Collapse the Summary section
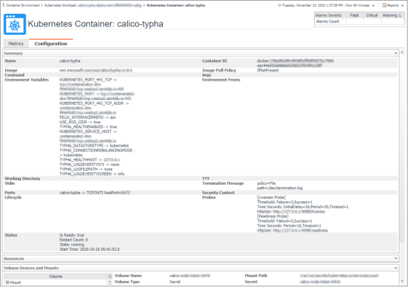The width and height of the screenshot is (410, 288). click(395, 54)
